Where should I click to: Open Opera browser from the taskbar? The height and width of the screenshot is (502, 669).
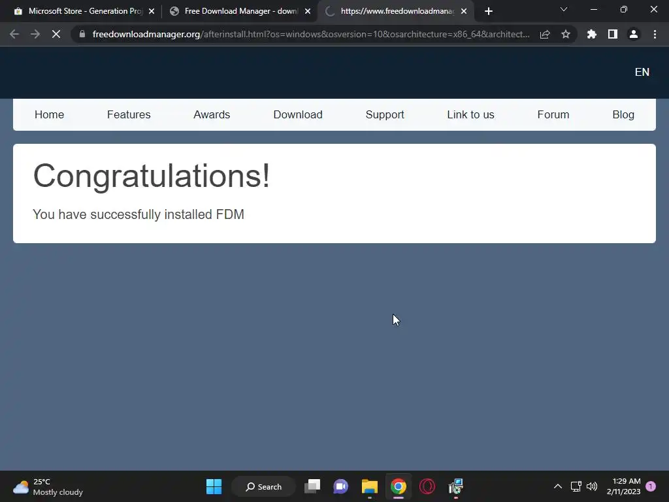click(x=427, y=486)
